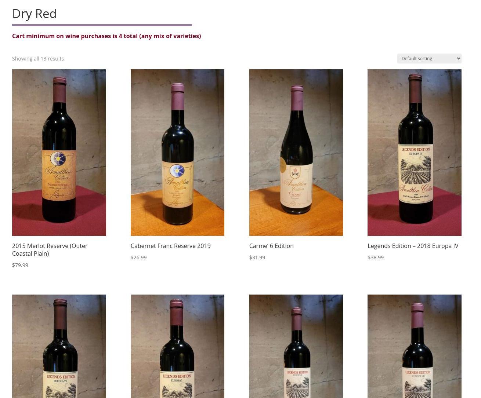
Task: Click the $26.99 Cabernet Franc price
Action: tap(138, 257)
